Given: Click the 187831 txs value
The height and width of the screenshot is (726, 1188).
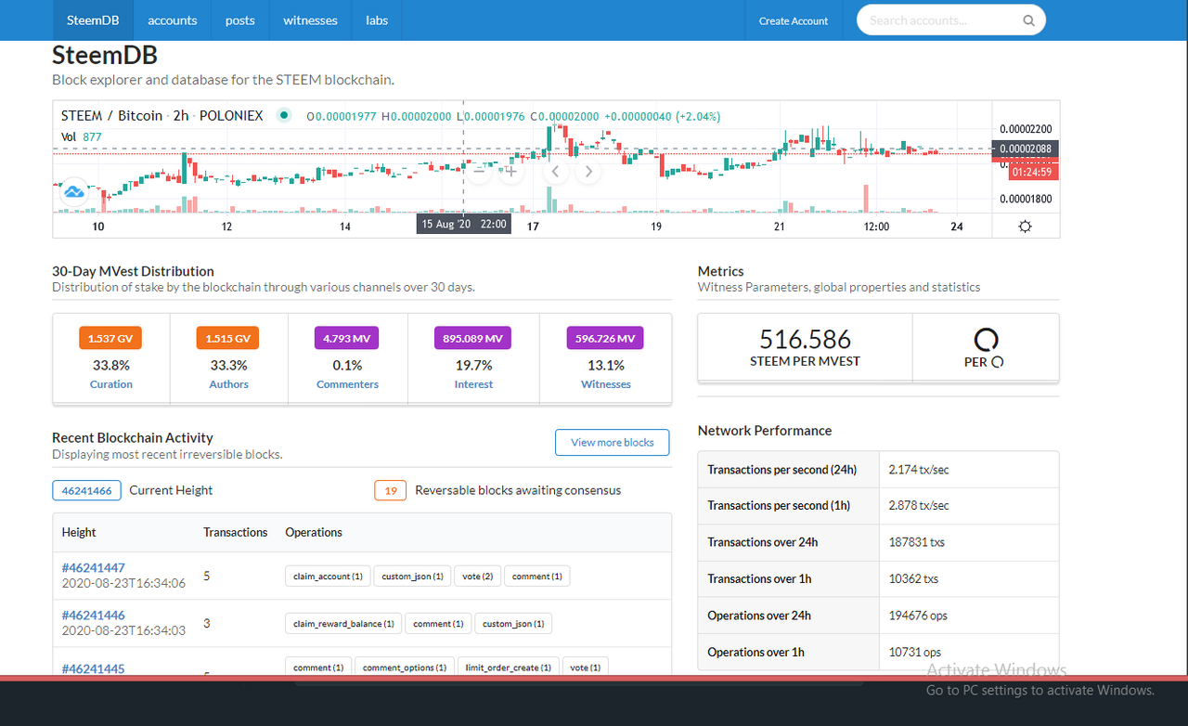Looking at the screenshot, I should tap(916, 542).
